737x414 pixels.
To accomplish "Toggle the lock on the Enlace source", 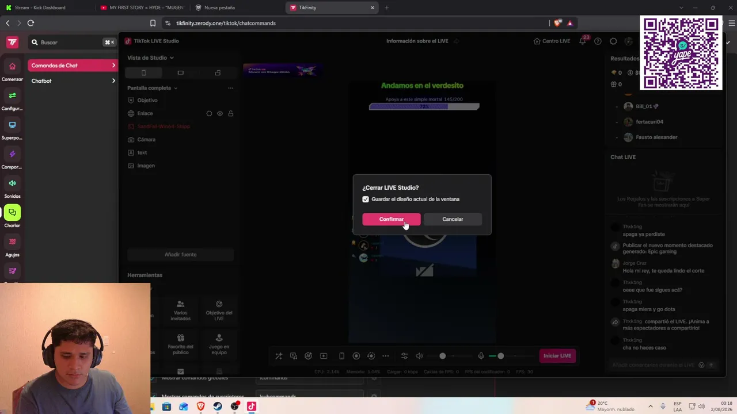I will (231, 113).
